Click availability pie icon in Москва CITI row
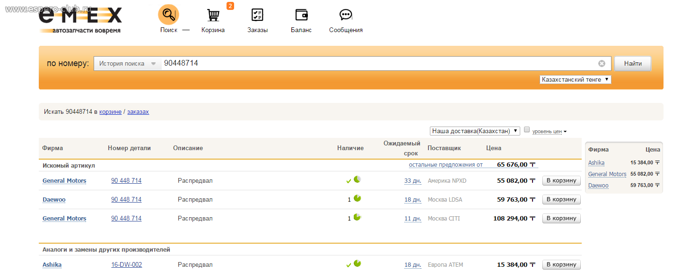The image size is (681, 280). (358, 217)
